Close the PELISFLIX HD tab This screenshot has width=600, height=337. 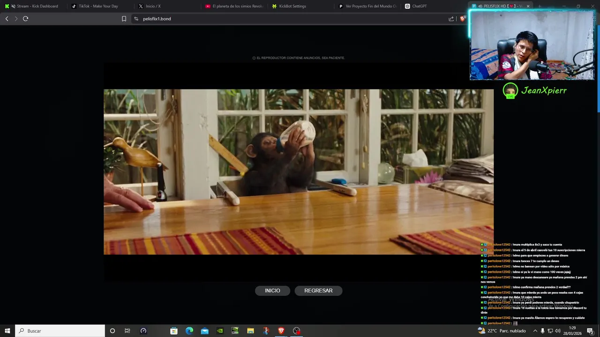tap(528, 6)
